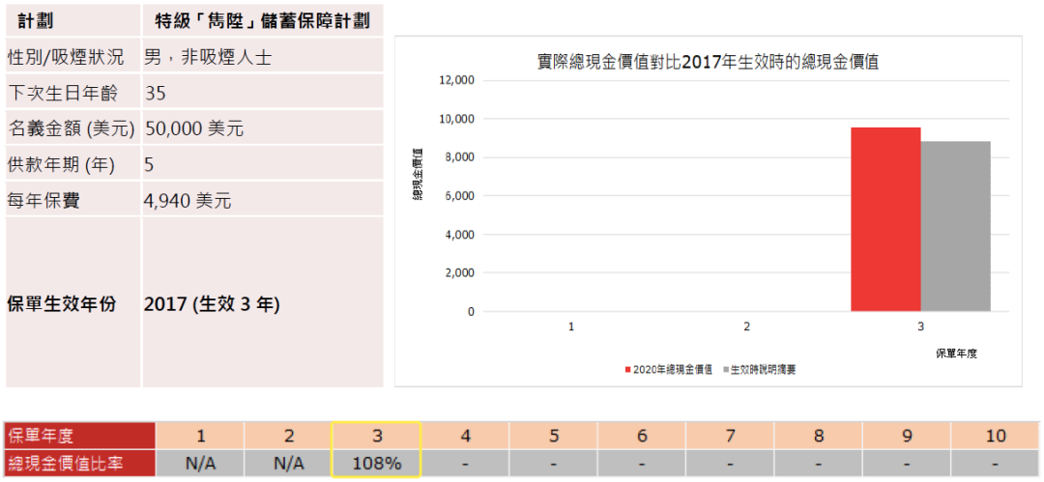Select the N/A cell under policy year 1

click(x=200, y=464)
